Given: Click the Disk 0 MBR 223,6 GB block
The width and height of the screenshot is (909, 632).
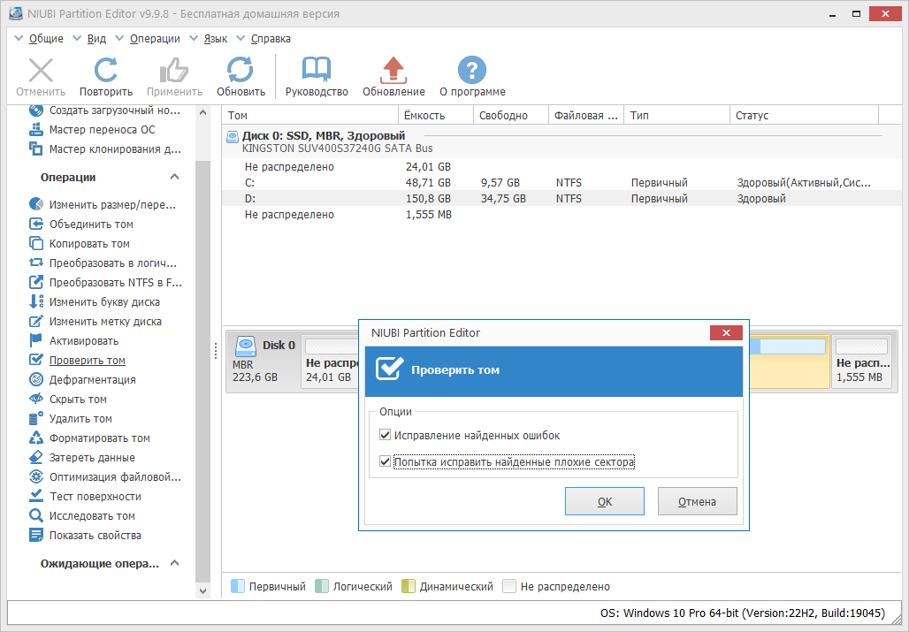Looking at the screenshot, I should 264,361.
